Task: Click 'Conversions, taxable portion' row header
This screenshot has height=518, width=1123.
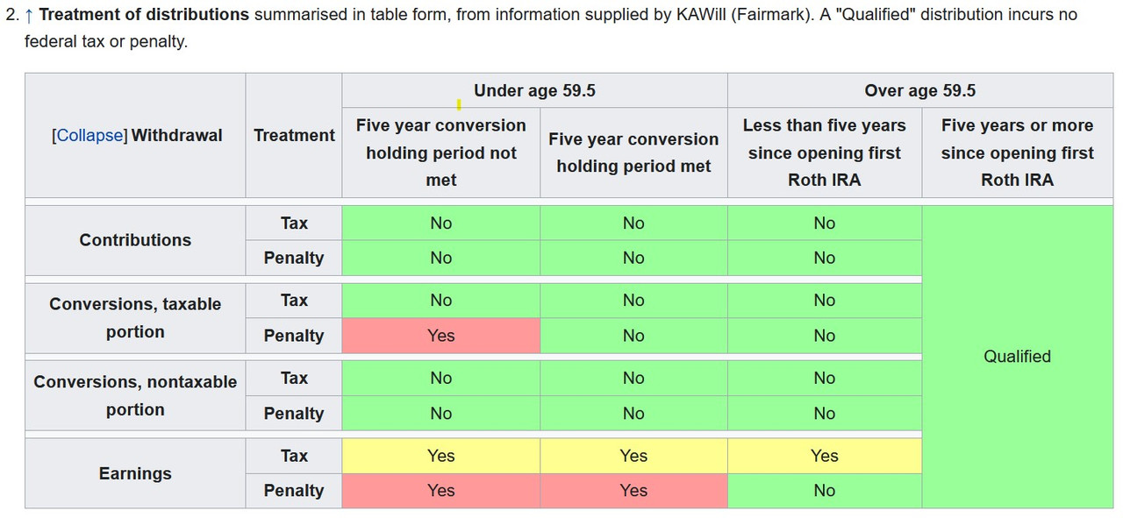Action: (135, 318)
